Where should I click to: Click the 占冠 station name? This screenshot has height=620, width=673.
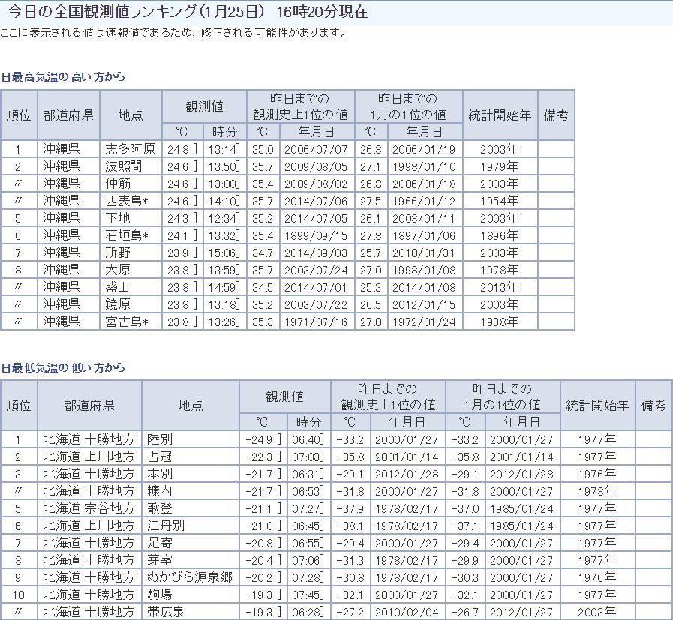click(x=160, y=457)
